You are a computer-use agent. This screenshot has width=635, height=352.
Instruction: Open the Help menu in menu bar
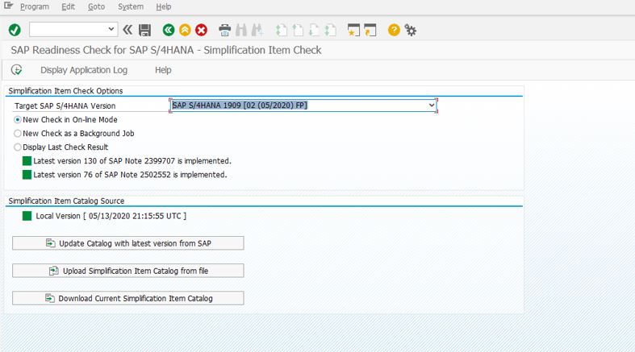pyautogui.click(x=163, y=6)
